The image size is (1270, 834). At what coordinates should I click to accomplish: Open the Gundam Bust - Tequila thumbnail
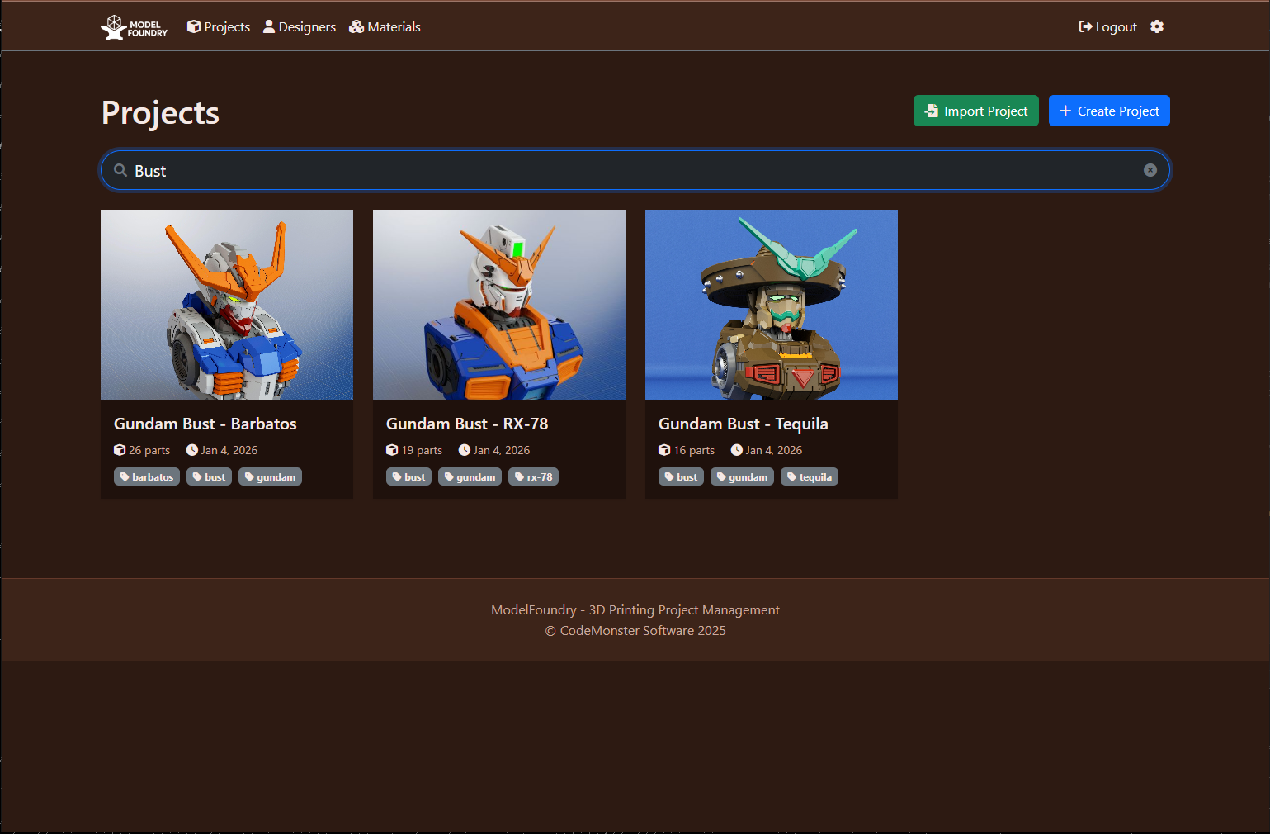[x=771, y=304]
